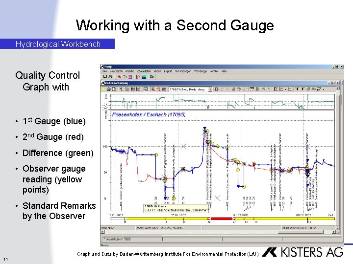Click the print preview page icon
This screenshot has width=353, height=264.
[x=114, y=89]
